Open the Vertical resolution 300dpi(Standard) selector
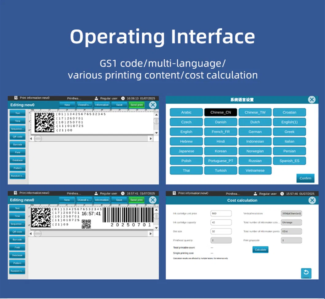This screenshot has height=299, width=325. pos(291,213)
